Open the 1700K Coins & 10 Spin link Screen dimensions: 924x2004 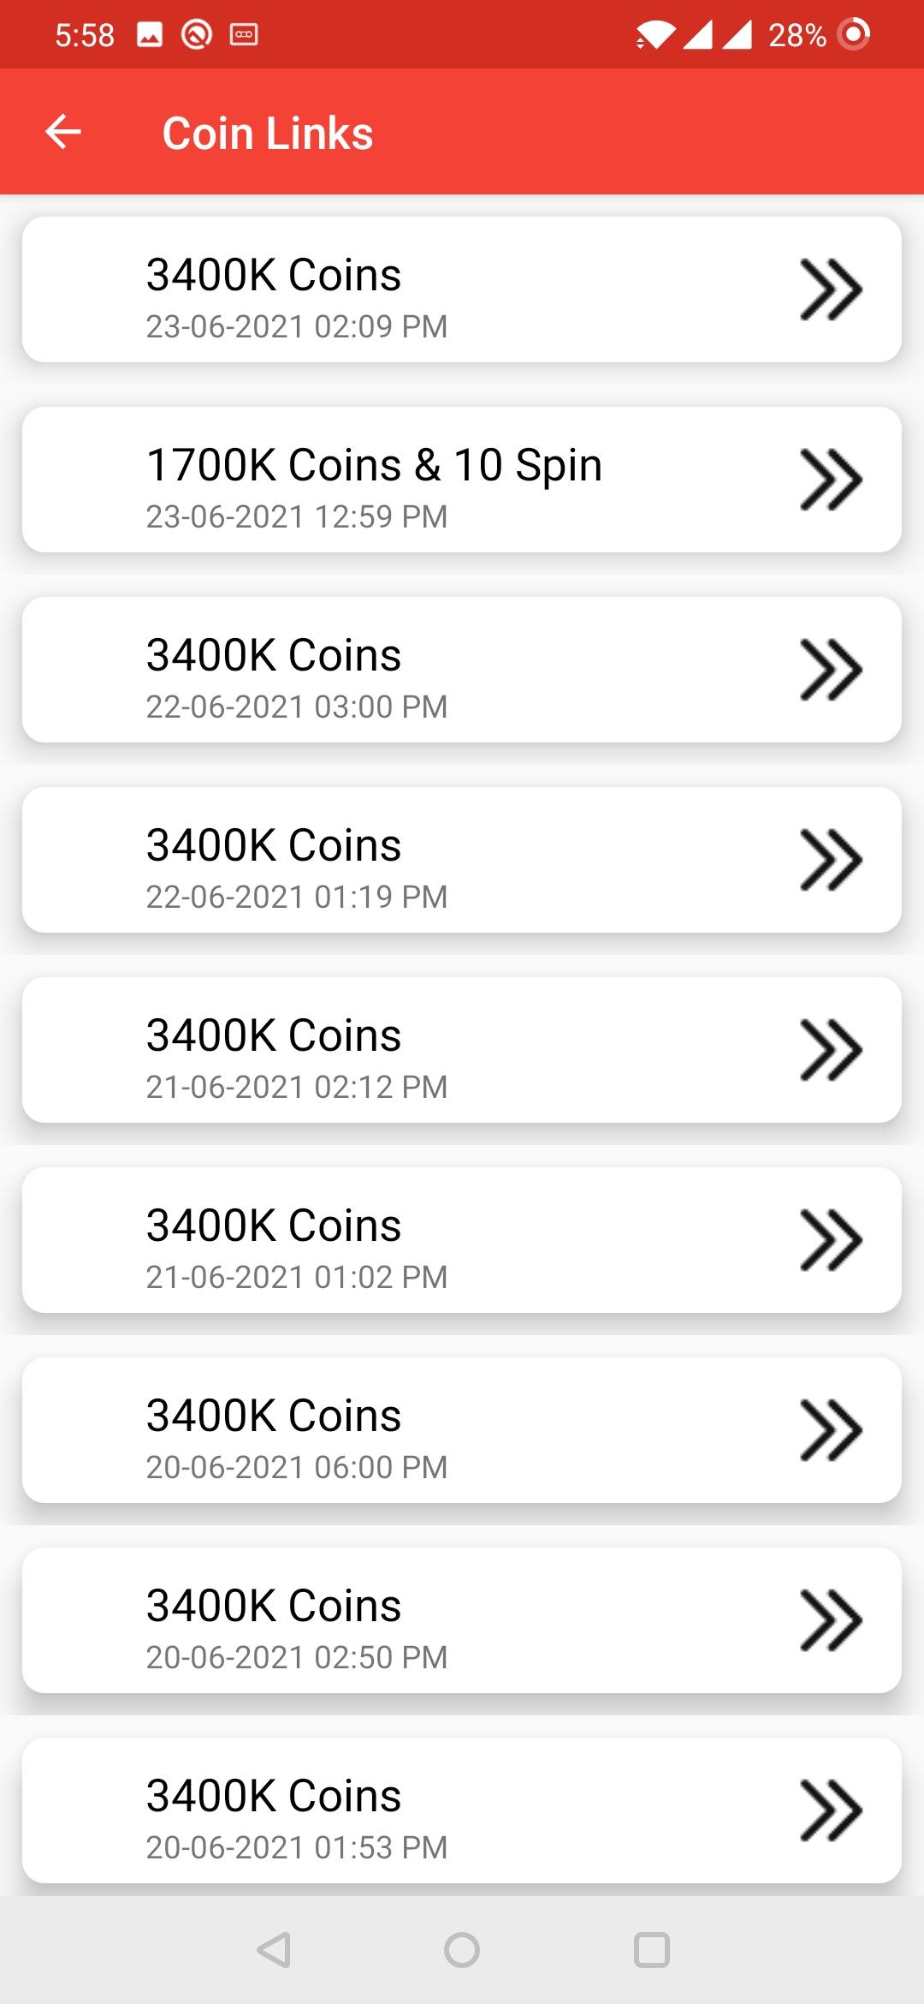[374, 480]
